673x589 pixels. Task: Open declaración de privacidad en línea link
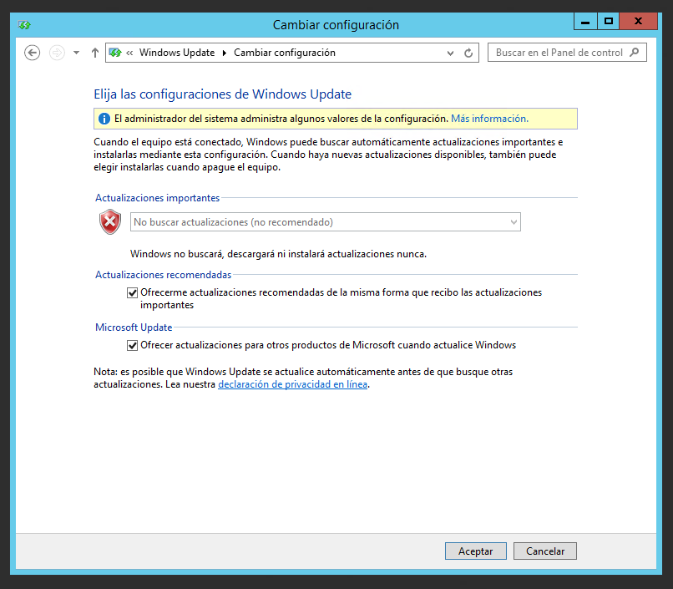[x=293, y=384]
